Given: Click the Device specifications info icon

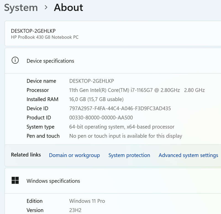Looking at the screenshot, I should click(x=15, y=60).
